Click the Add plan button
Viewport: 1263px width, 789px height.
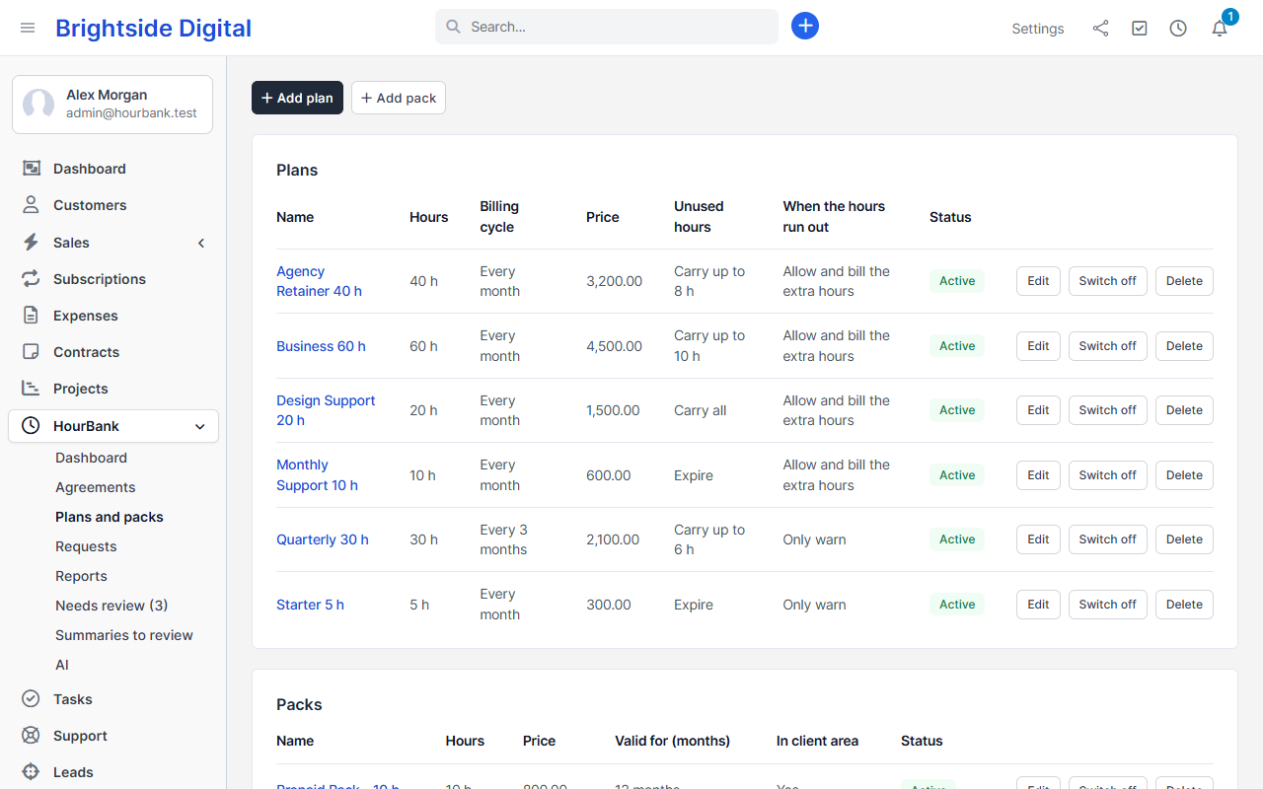click(297, 98)
